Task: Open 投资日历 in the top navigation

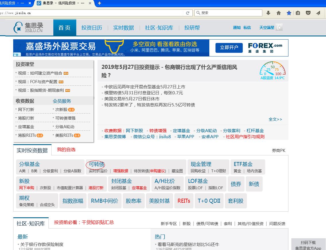Action: point(92,28)
